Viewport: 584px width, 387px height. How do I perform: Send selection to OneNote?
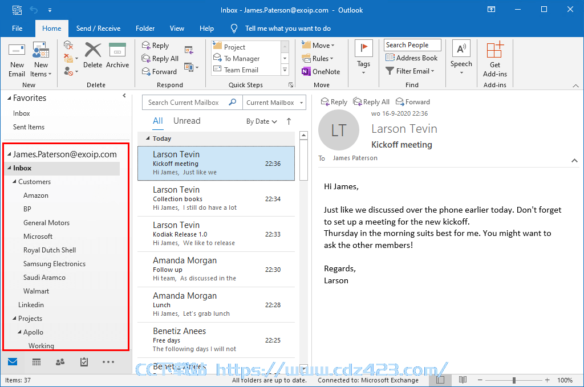click(x=321, y=71)
